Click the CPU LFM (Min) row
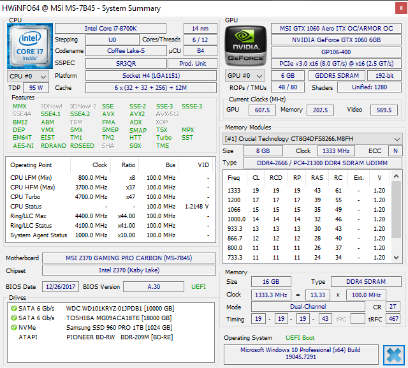This screenshot has height=368, width=408. pos(109,178)
